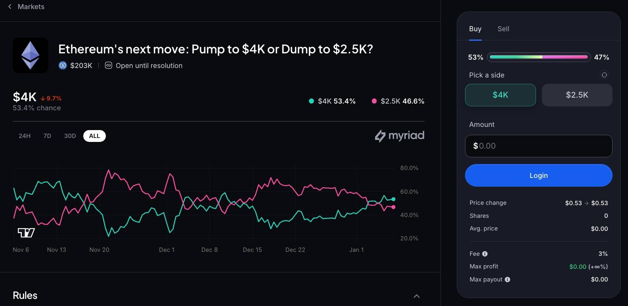Switch to the Sell tab

[503, 29]
